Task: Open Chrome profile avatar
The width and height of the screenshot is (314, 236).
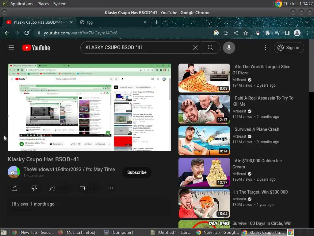Action: click(x=297, y=33)
